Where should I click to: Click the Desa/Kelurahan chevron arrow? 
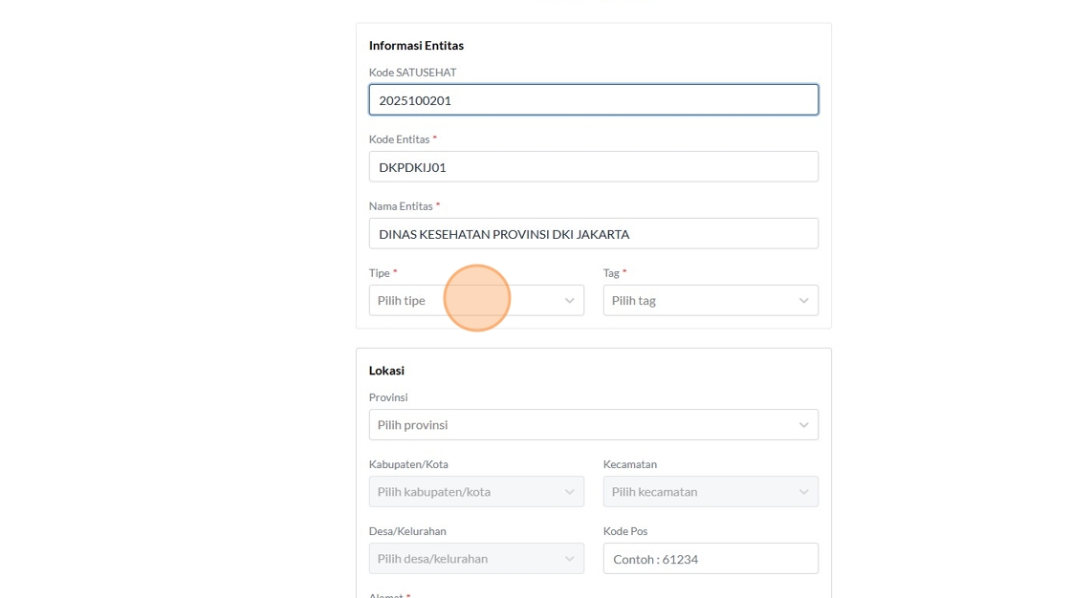(569, 559)
